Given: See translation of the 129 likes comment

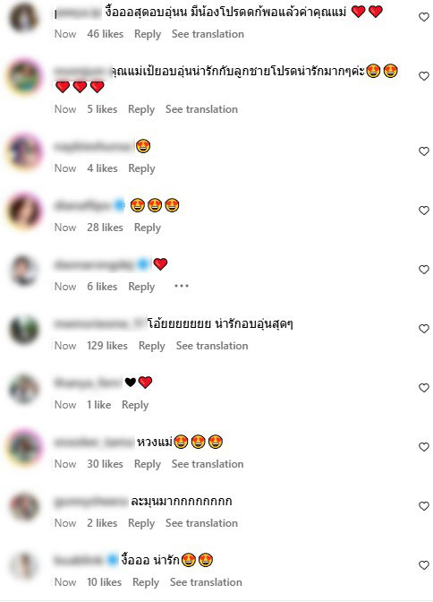Looking at the screenshot, I should tap(212, 346).
